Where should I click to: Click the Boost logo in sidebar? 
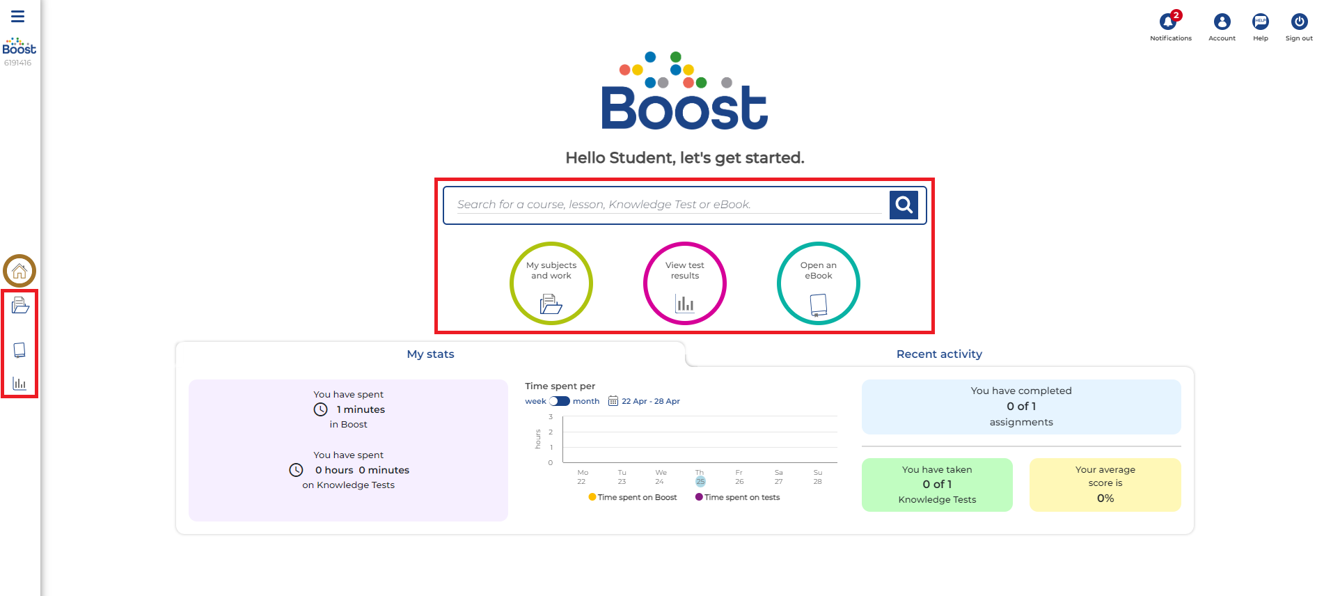coord(19,47)
